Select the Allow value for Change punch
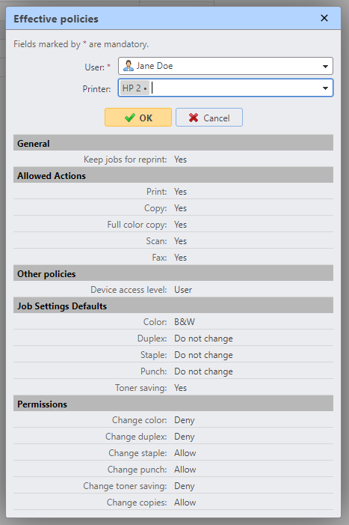 (x=185, y=469)
